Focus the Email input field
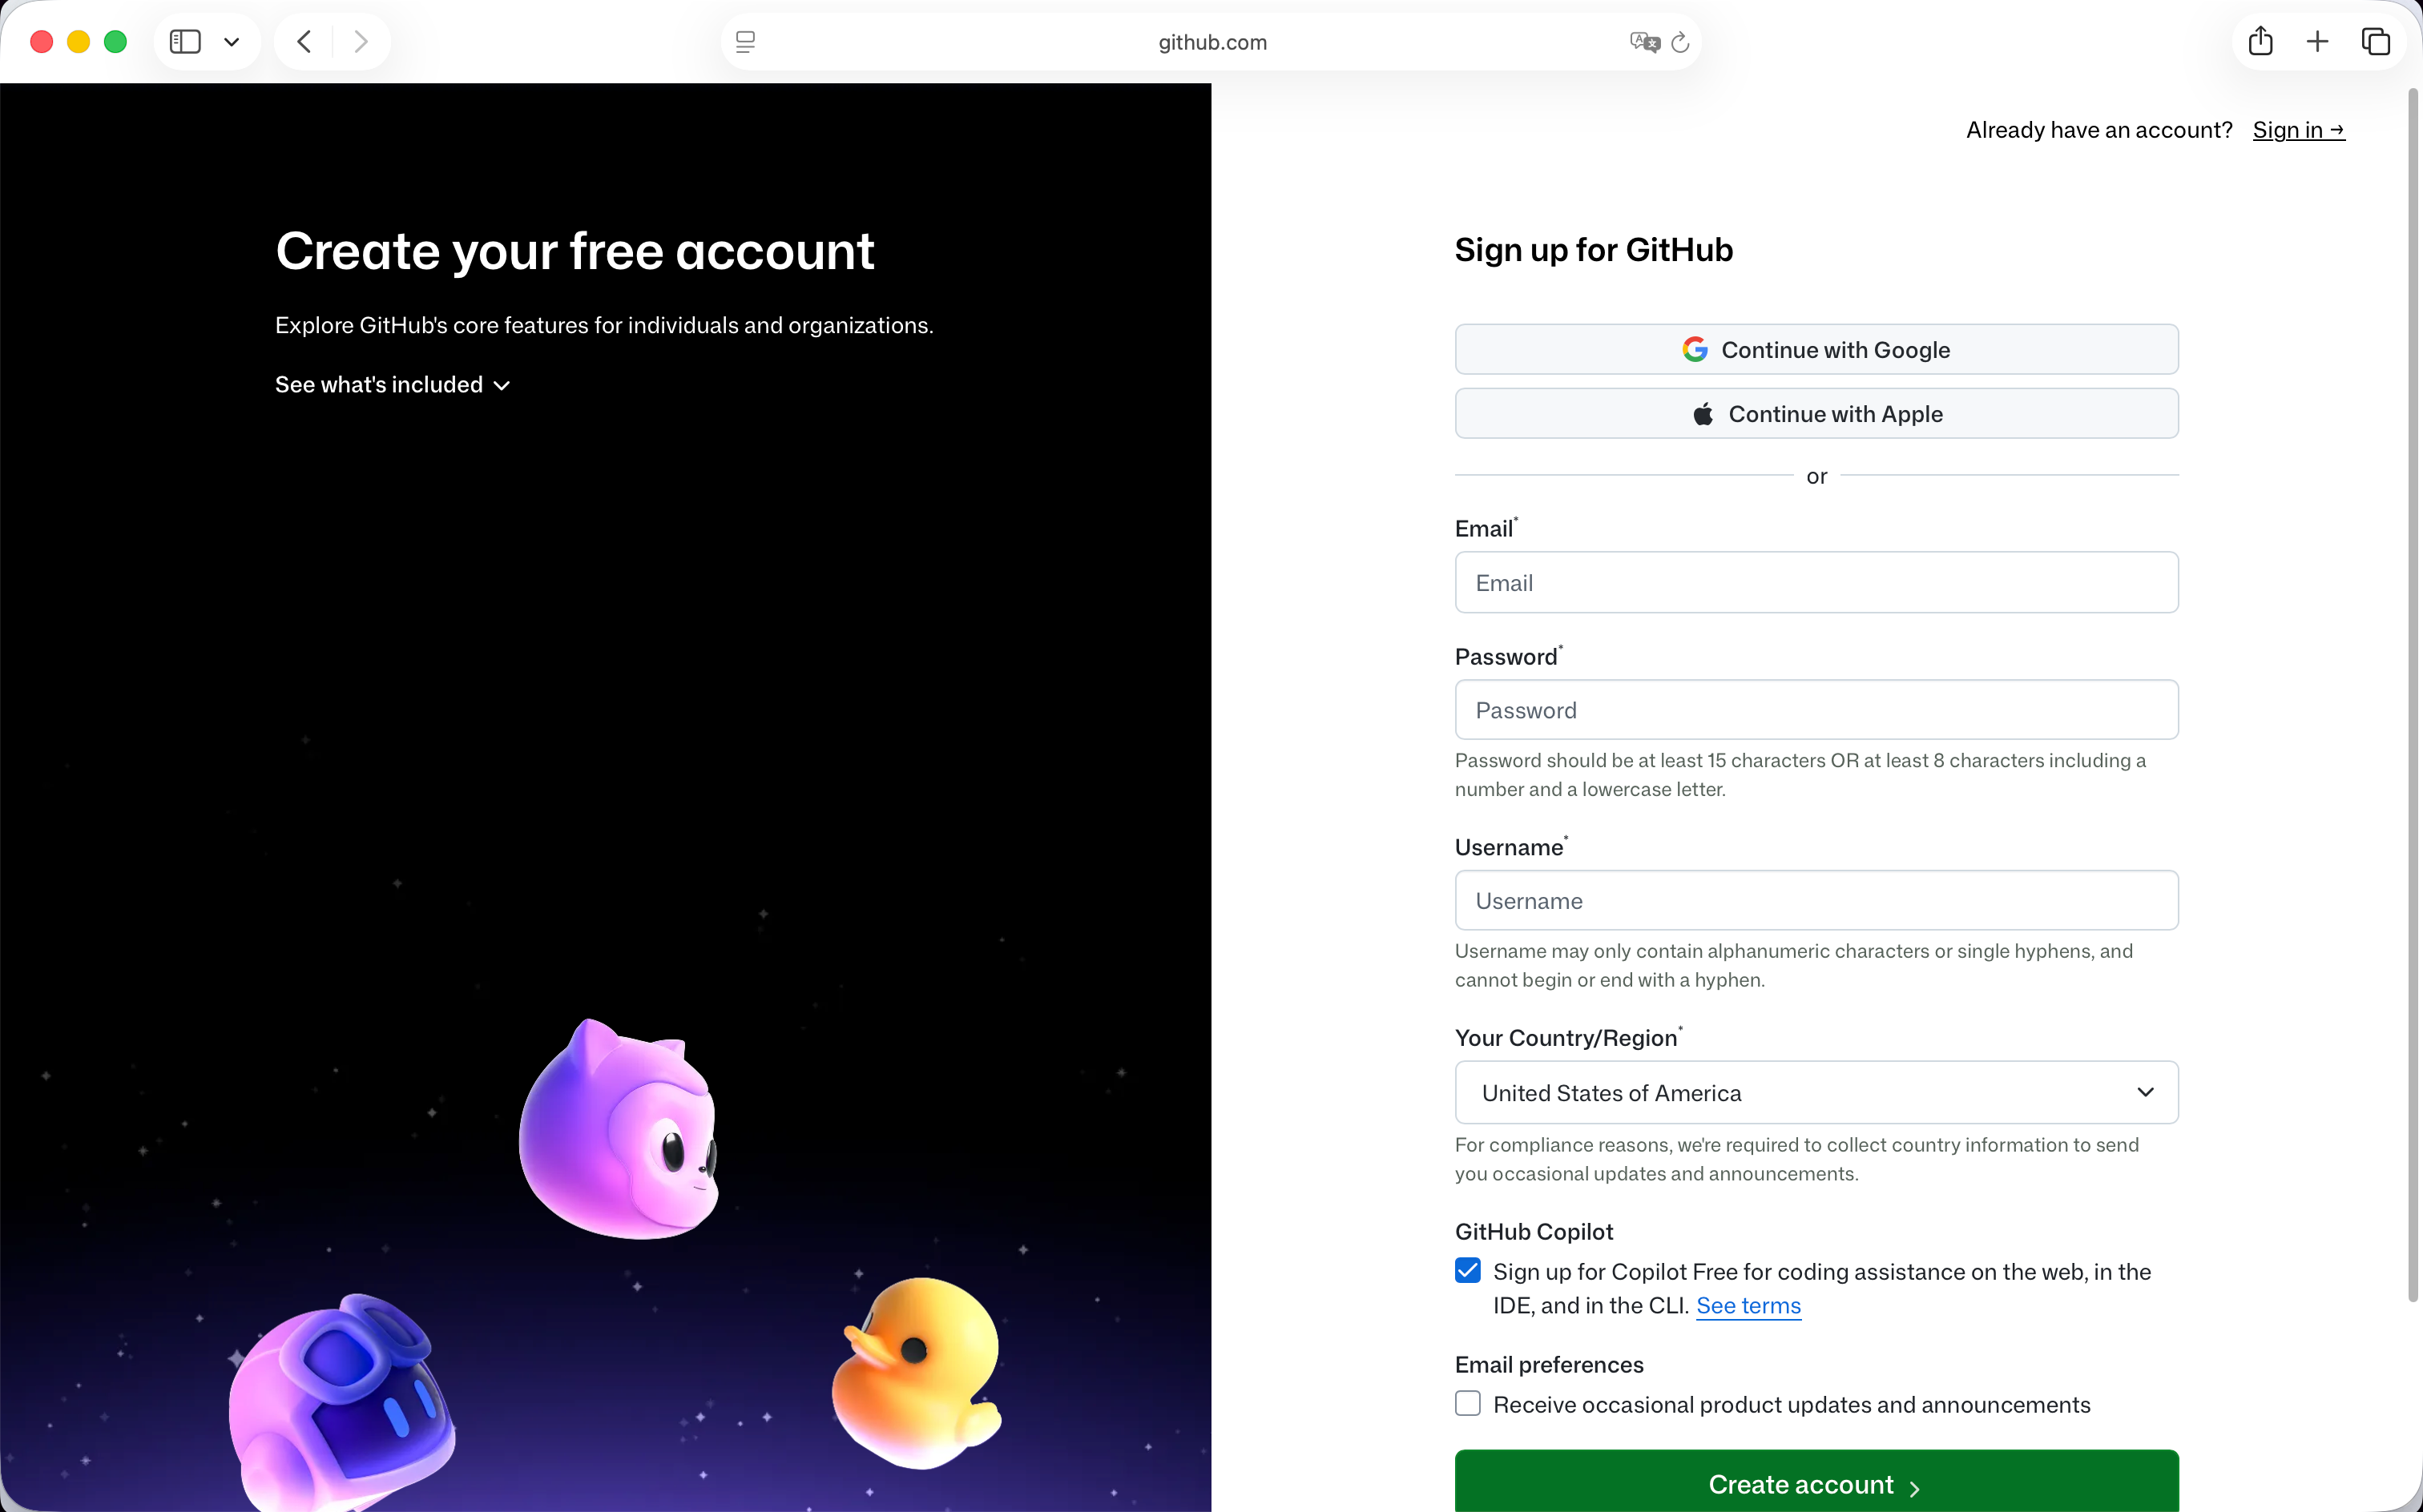The image size is (2423, 1512). [1816, 582]
